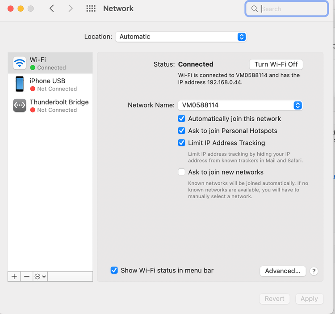Uncheck Automatically join this network
This screenshot has height=314, width=335.
coord(181,119)
